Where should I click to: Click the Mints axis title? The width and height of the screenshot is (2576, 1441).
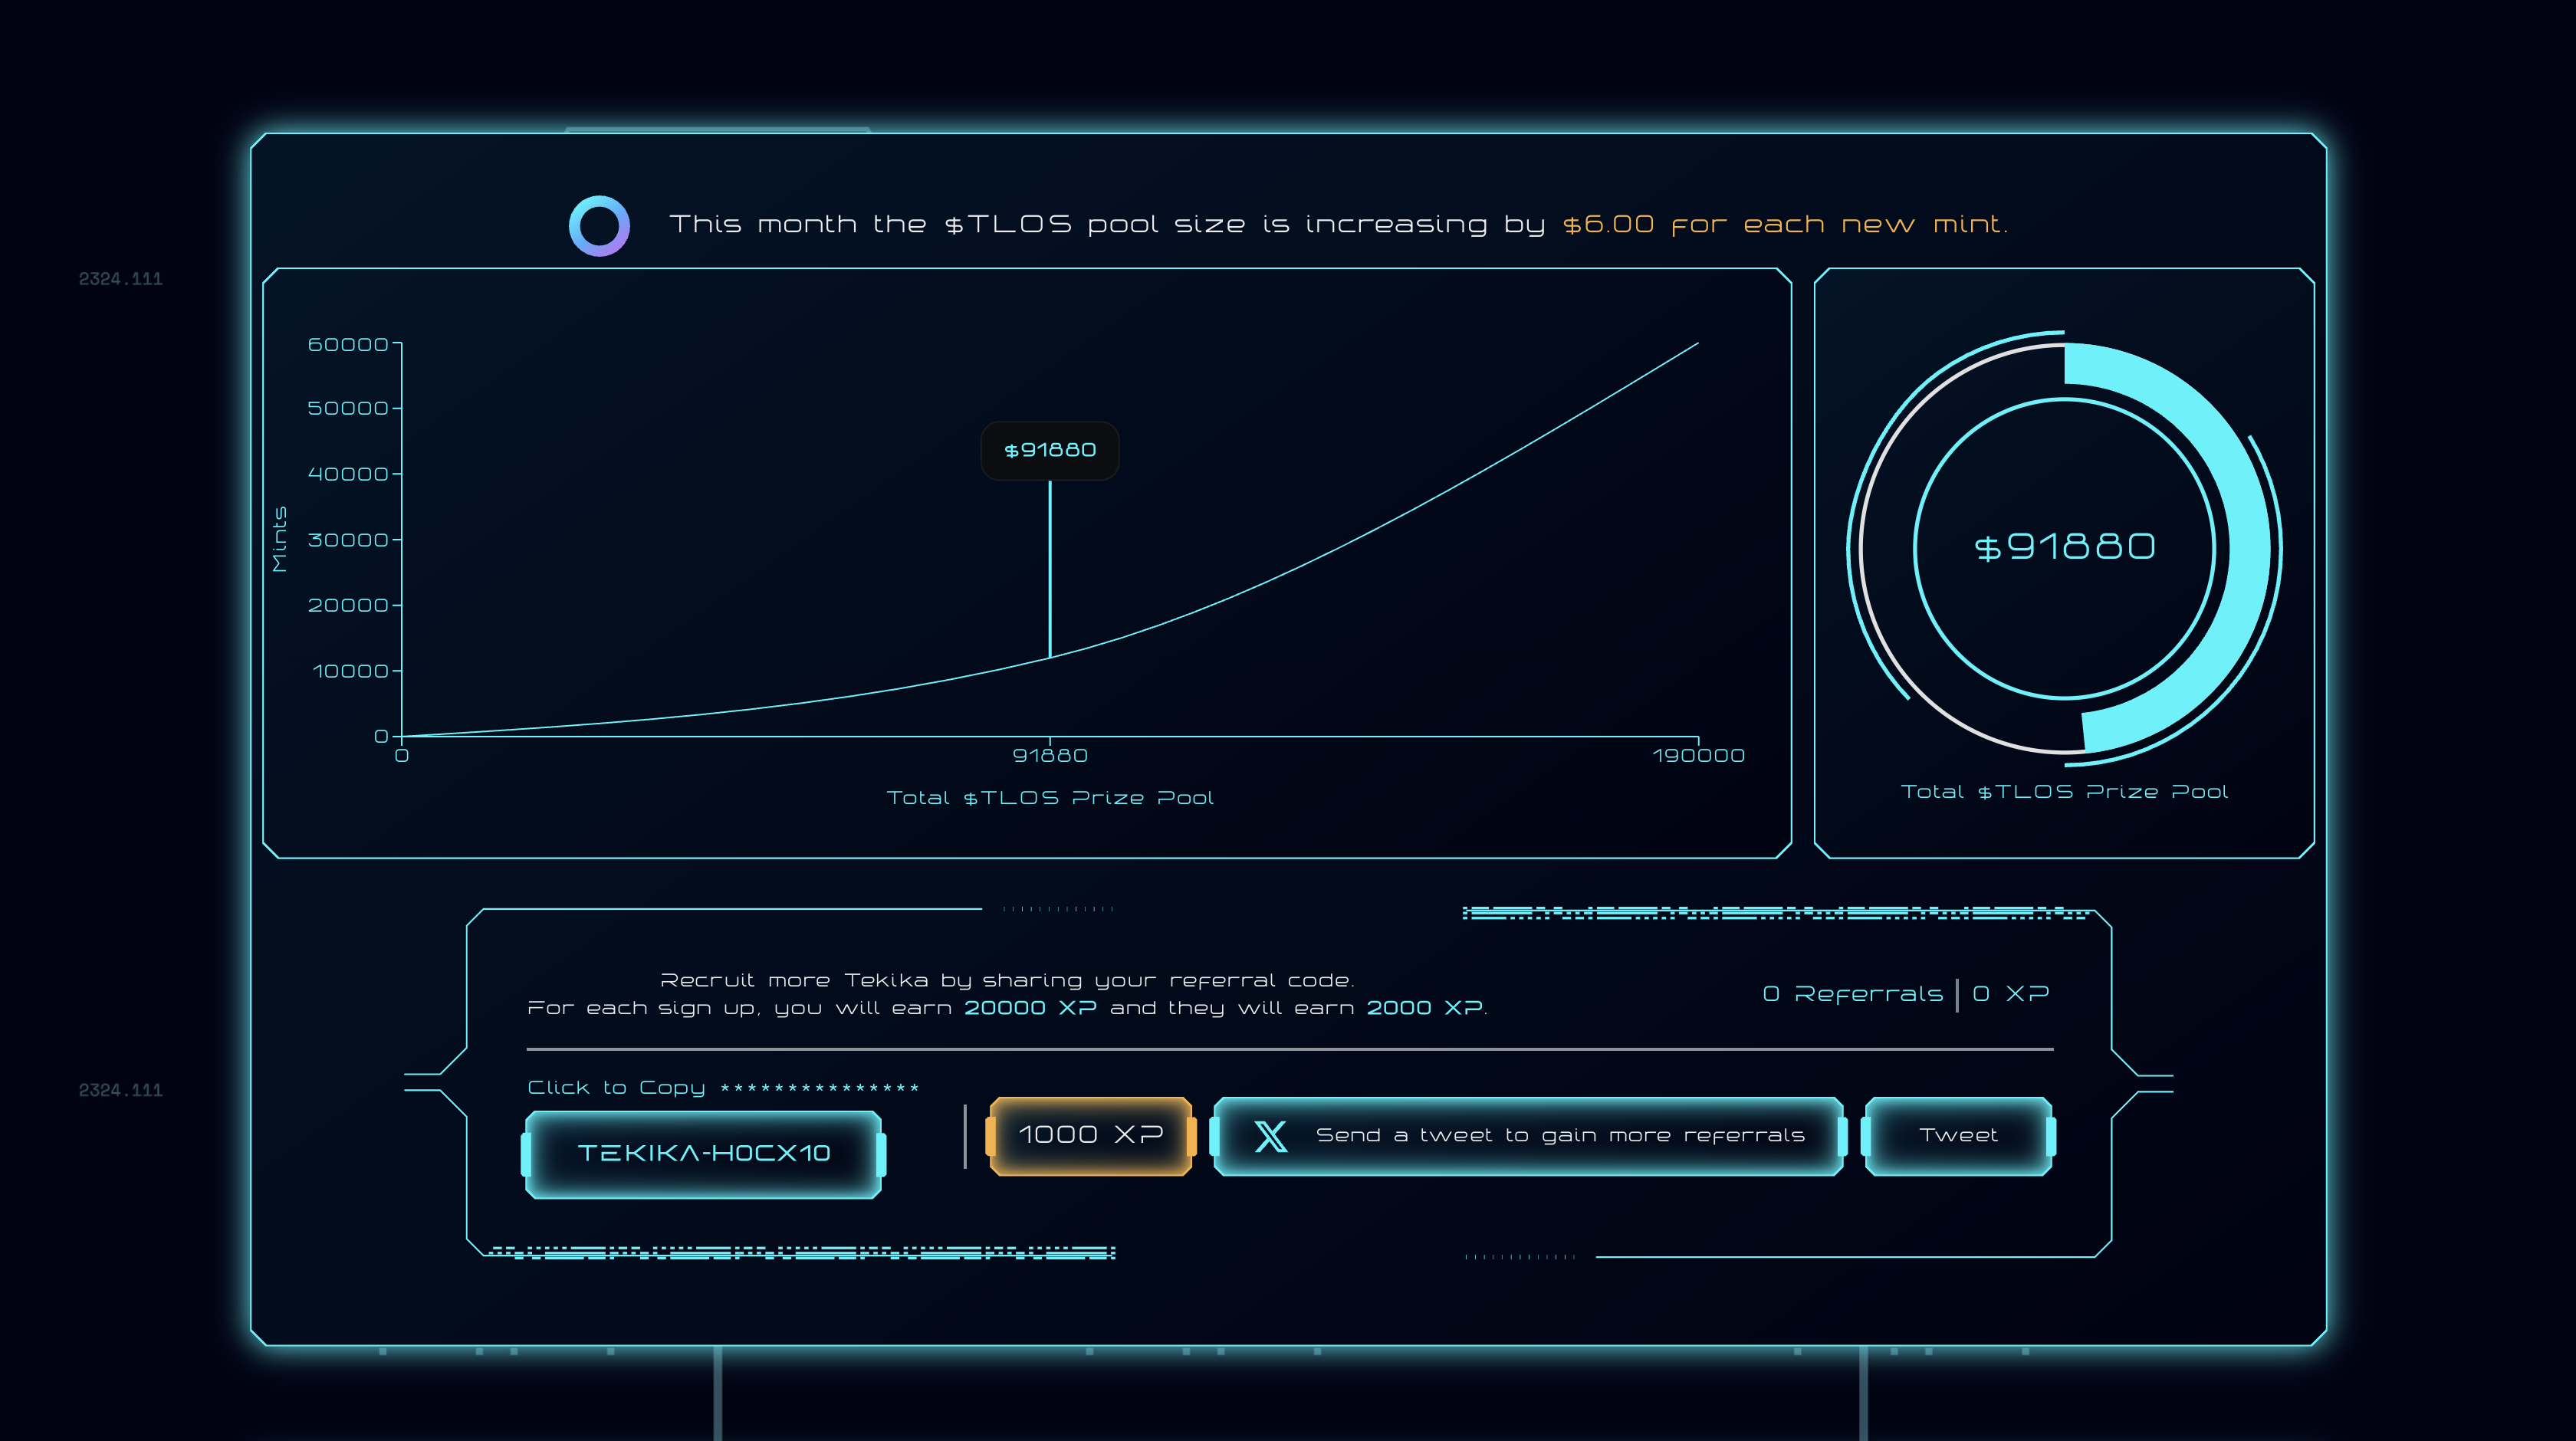(279, 539)
